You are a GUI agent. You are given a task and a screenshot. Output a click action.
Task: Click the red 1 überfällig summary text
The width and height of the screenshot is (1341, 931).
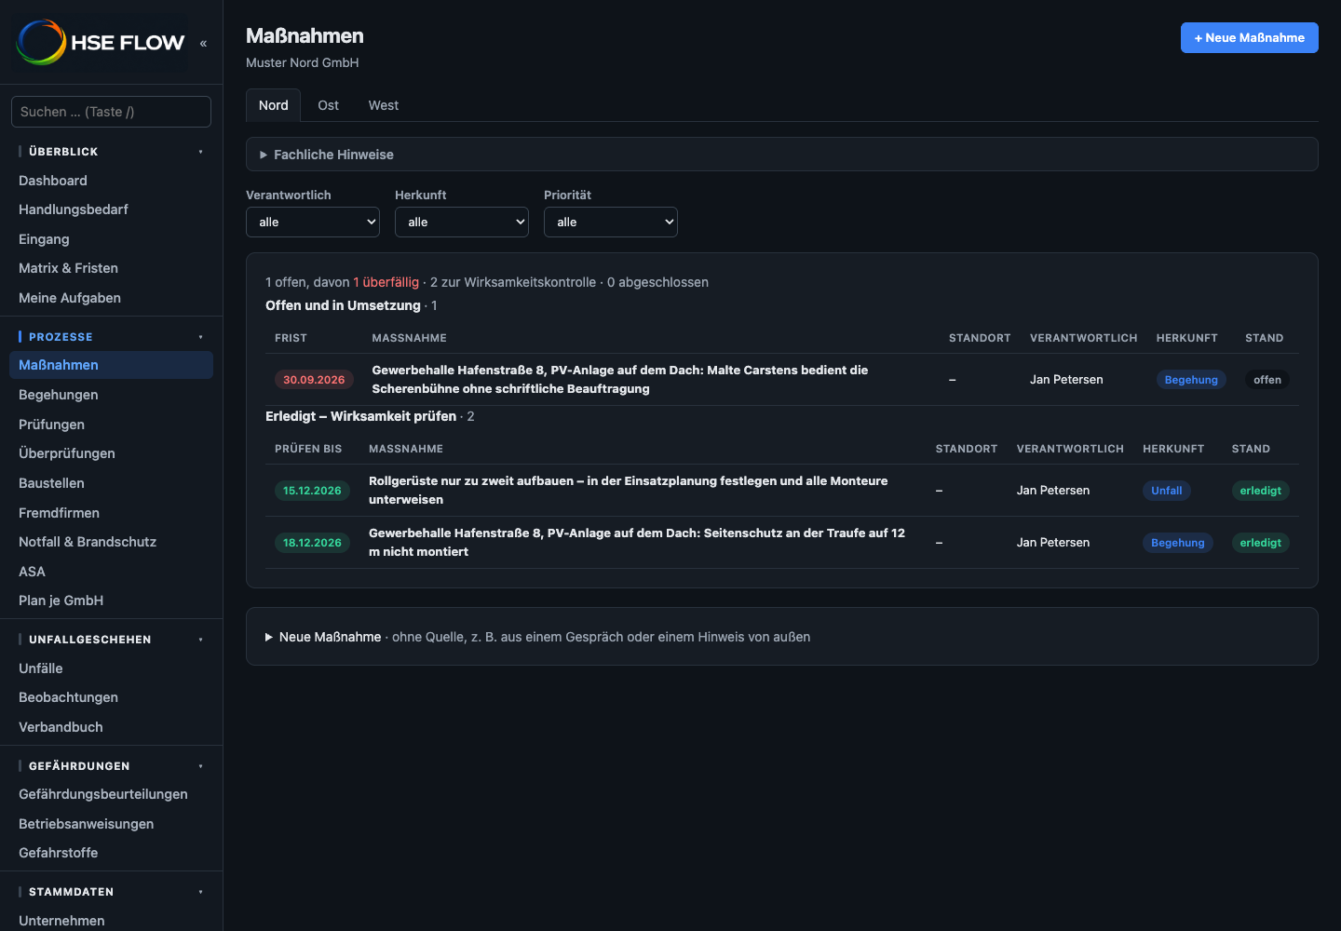(386, 282)
